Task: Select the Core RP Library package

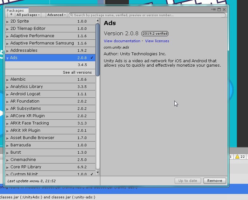Action: pyautogui.click(x=50, y=167)
